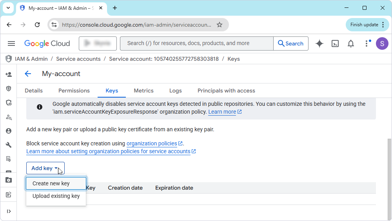Follow the organization policies link
This screenshot has width=392, height=221.
point(152,143)
